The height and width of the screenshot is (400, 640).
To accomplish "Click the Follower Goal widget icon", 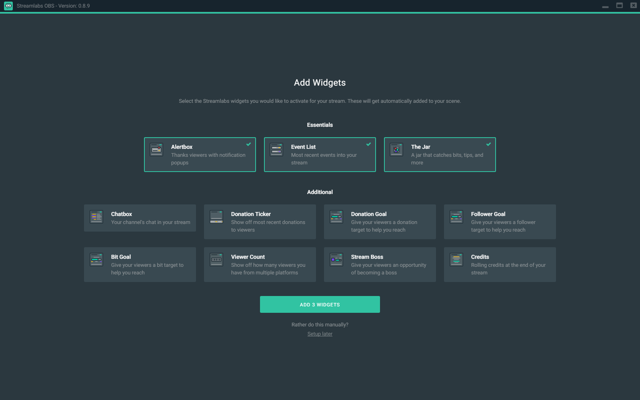I will (x=456, y=217).
